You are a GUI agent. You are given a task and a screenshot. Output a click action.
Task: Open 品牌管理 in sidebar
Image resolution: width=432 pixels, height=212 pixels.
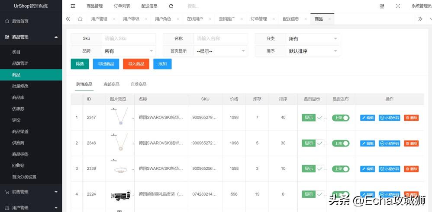tap(31, 63)
